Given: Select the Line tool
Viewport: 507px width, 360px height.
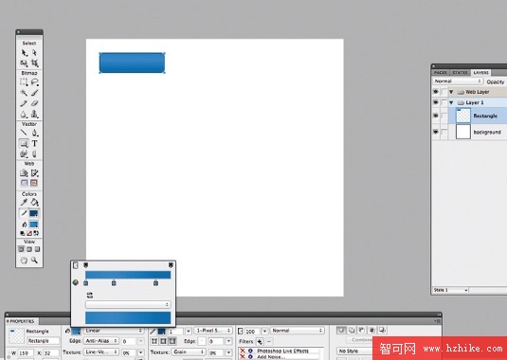Looking at the screenshot, I should point(24,133).
